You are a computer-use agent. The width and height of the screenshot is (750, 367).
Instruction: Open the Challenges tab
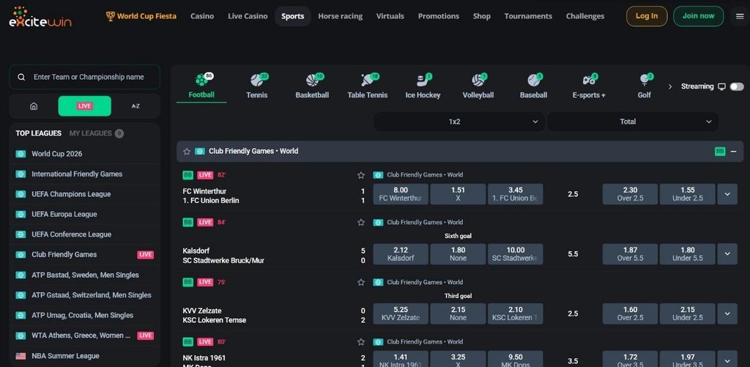coord(585,16)
